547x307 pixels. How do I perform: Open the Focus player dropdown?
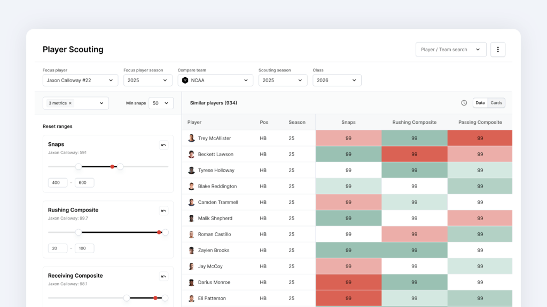[80, 80]
